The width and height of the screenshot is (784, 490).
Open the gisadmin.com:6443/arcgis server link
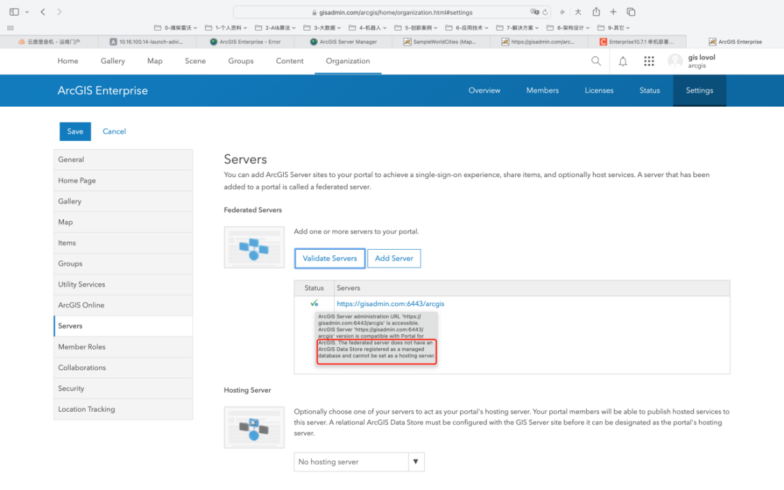coord(391,304)
